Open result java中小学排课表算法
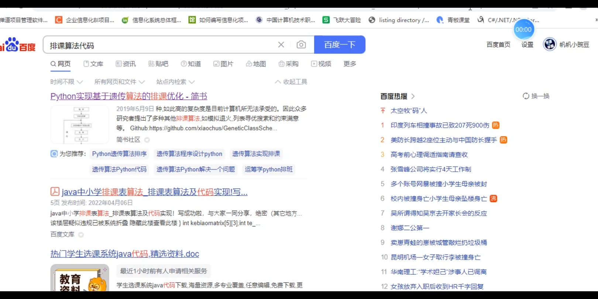Image resolution: width=598 pixels, height=299 pixels. (x=155, y=192)
